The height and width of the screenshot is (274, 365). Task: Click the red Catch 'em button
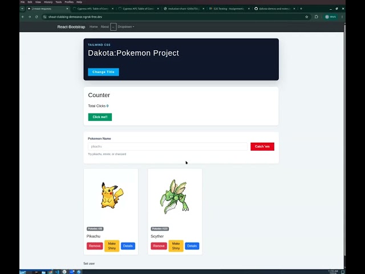[262, 147]
